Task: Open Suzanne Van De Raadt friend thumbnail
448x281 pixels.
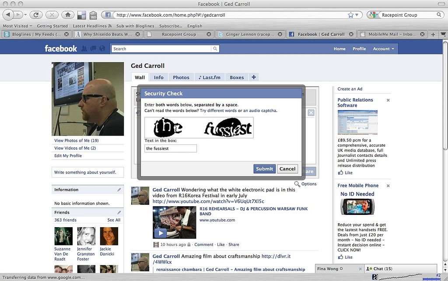Action: coord(63,236)
